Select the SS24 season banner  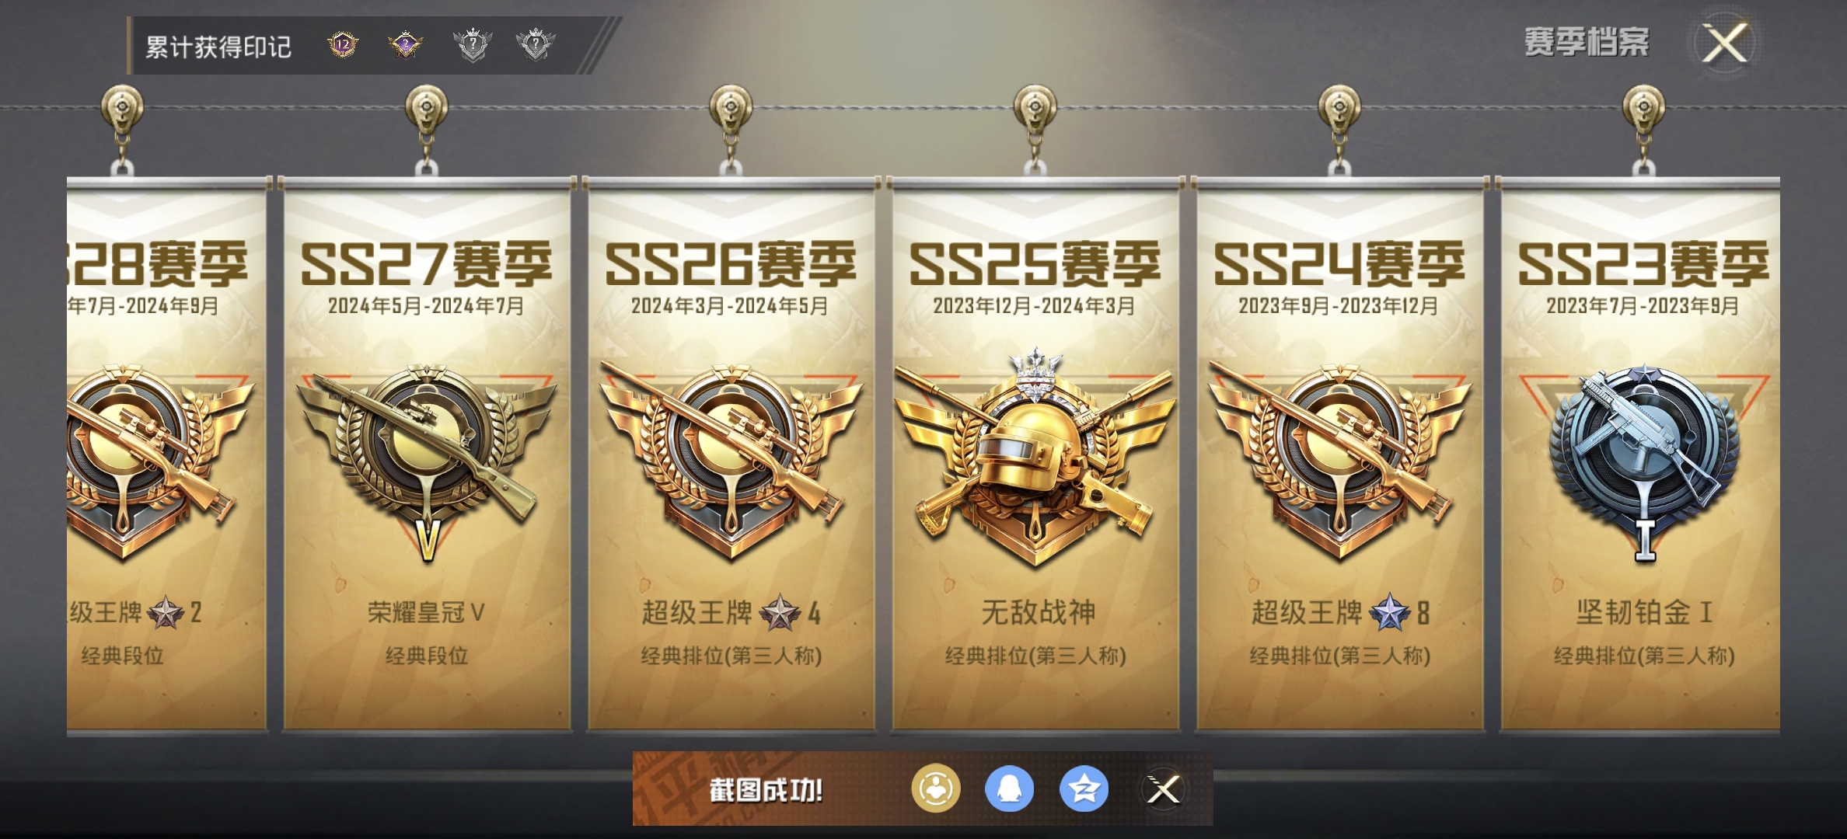tap(1339, 454)
